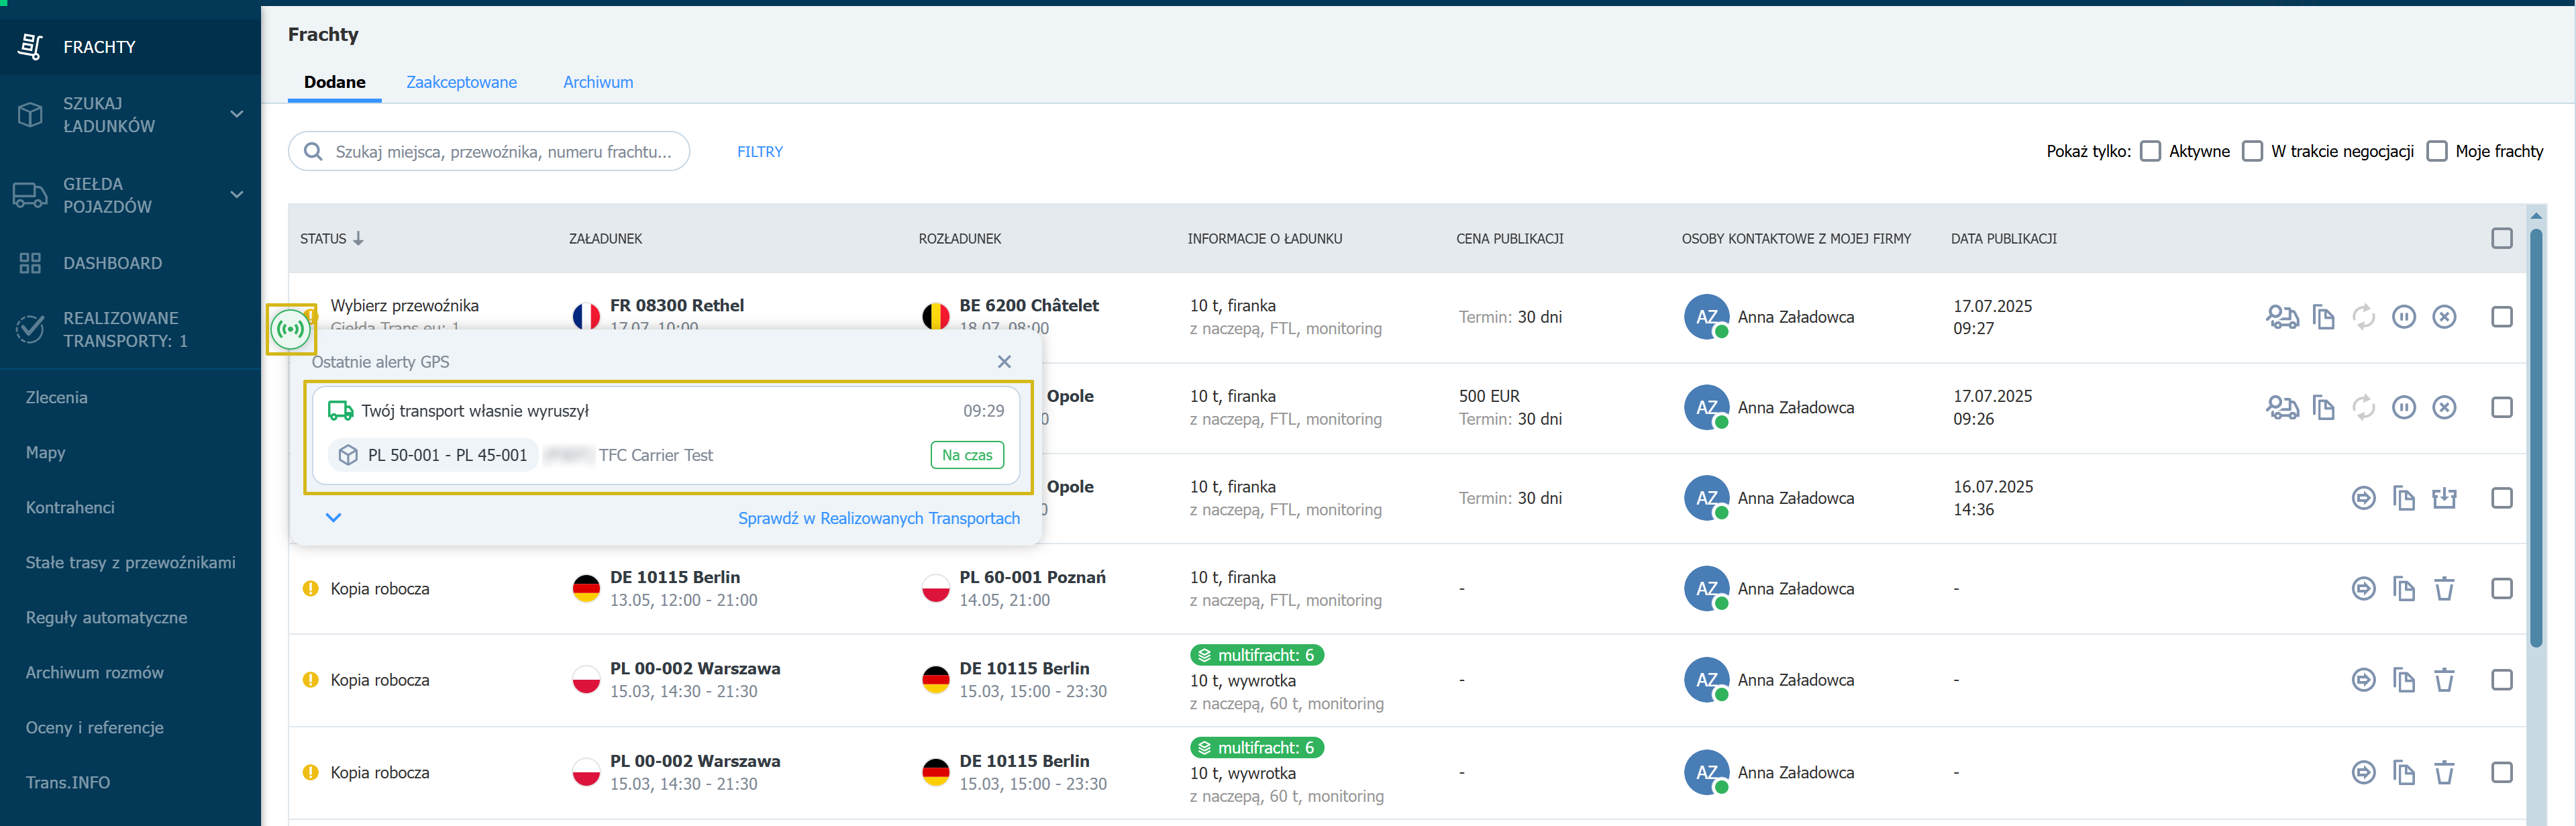Click the FR 08300 Rethel loading place
Viewport: 2576px width, 826px height.
tap(677, 305)
